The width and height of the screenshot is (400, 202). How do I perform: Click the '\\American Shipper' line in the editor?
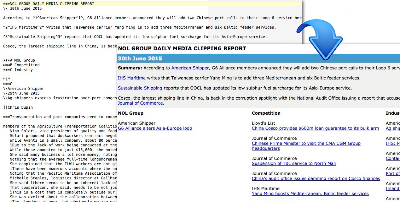(x=24, y=89)
